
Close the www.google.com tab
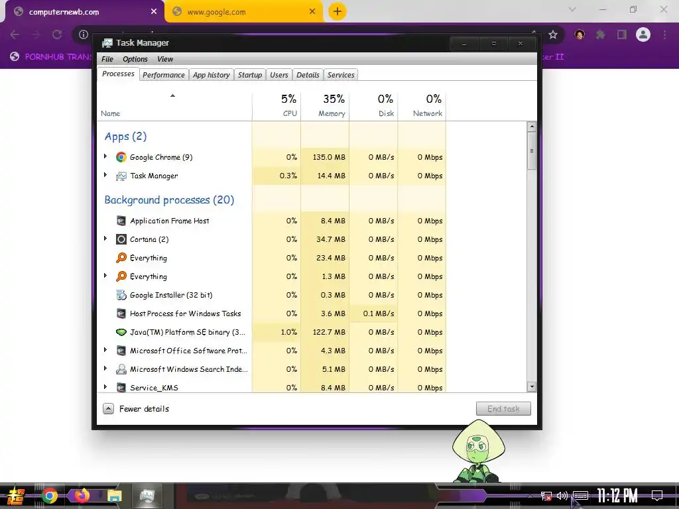(312, 12)
